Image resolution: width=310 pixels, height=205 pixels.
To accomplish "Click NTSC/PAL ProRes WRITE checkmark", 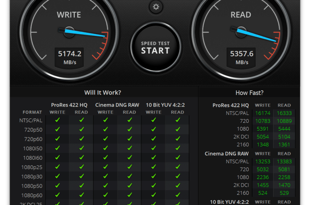I will (x=57, y=120).
